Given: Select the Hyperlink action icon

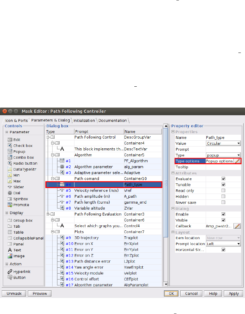Looking at the screenshot, I should pos(10,272).
